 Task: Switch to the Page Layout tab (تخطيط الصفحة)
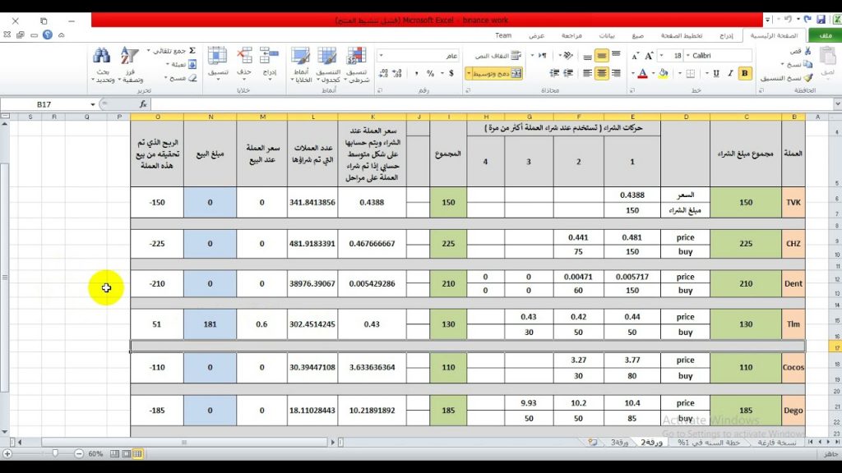(x=682, y=35)
